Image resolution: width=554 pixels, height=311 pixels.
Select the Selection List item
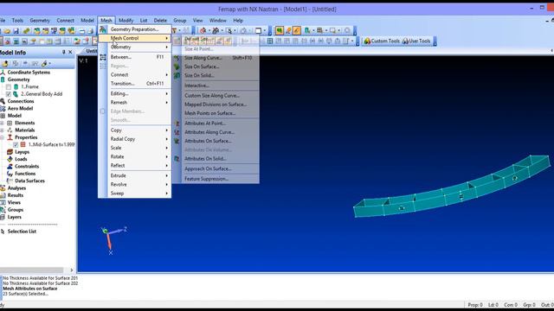point(22,232)
